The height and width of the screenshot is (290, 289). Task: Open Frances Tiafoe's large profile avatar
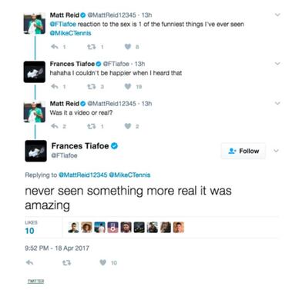point(35,151)
